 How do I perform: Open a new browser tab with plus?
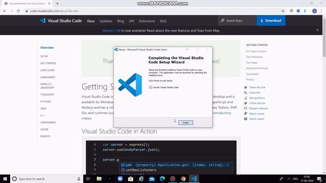57,4
